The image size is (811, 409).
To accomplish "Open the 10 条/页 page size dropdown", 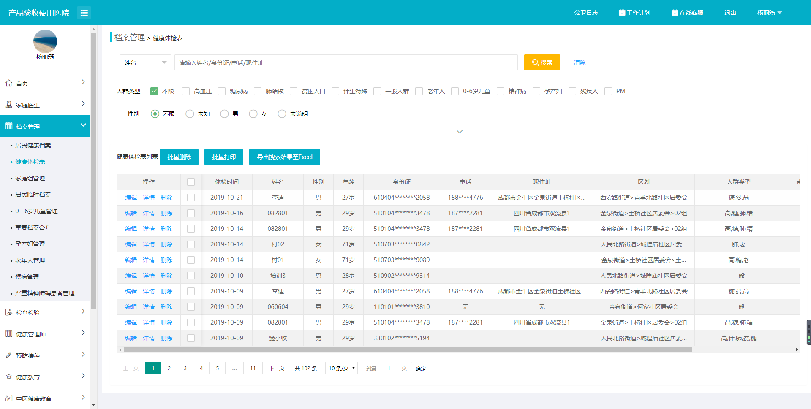I will 341,368.
